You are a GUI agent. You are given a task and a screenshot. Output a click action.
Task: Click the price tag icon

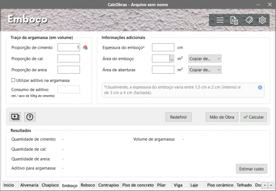(x=248, y=20)
